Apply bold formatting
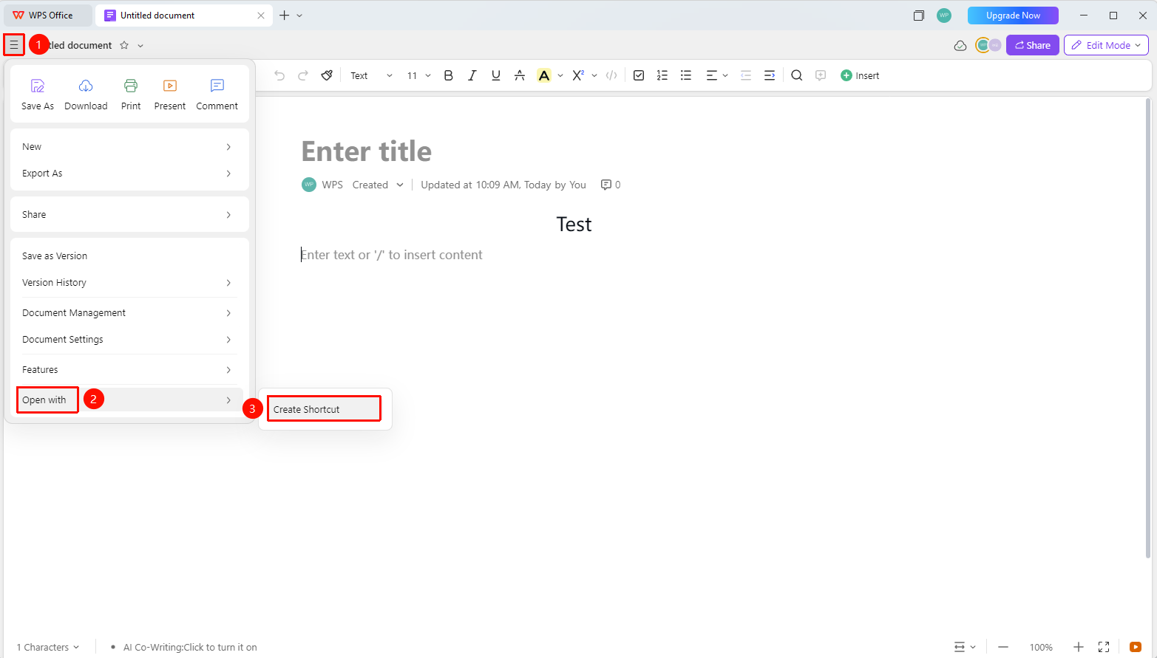 point(448,75)
